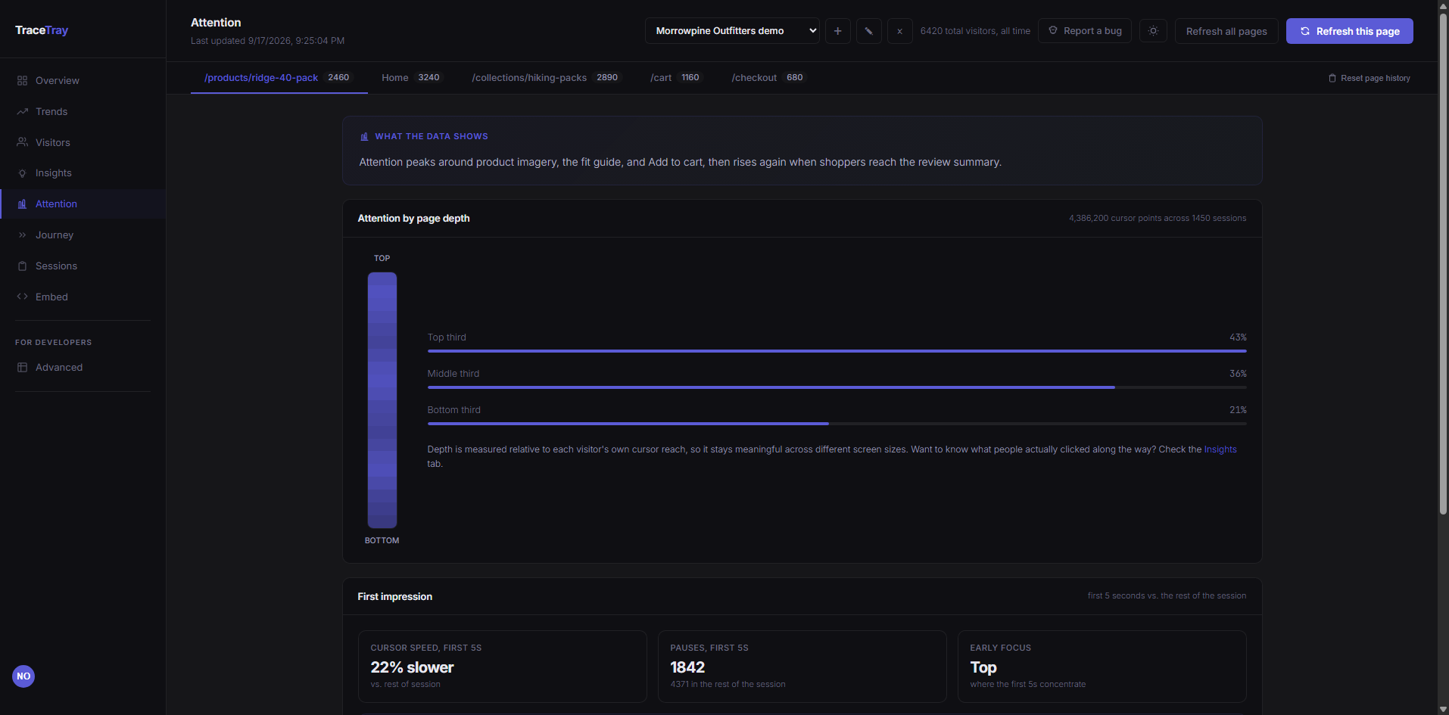Click the Trends chart icon
The width and height of the screenshot is (1449, 715).
[x=22, y=112]
